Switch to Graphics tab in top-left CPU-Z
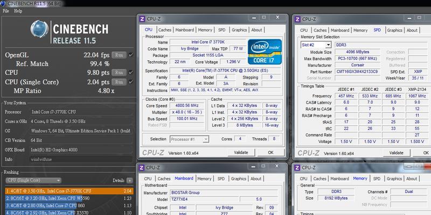Screen dimensions: 431x215 point(239,30)
